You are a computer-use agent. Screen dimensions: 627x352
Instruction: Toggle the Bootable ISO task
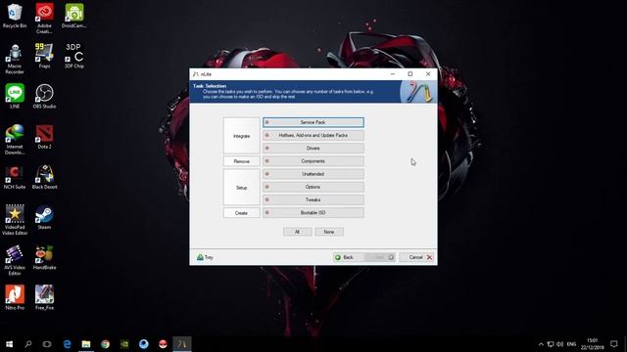(313, 213)
